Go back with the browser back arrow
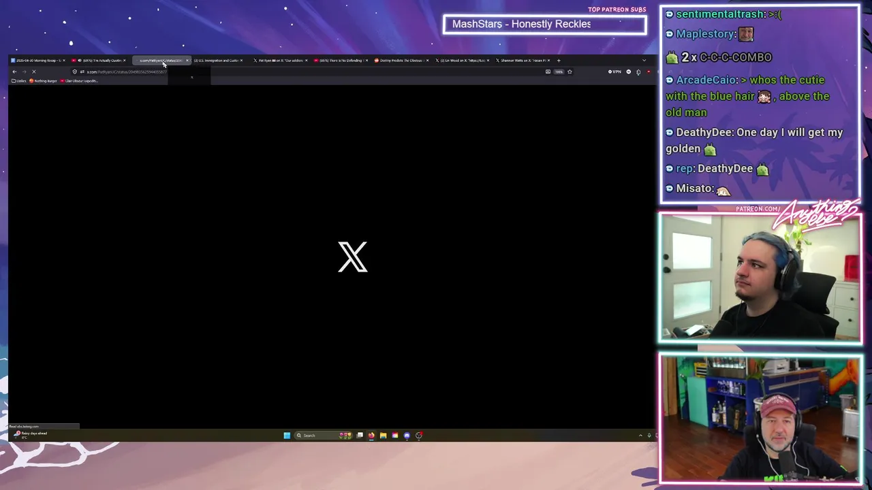Viewport: 872px width, 490px height. (14, 71)
